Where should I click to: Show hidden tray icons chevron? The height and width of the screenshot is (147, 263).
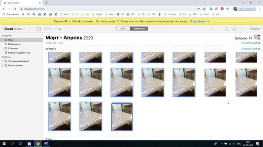221,143
